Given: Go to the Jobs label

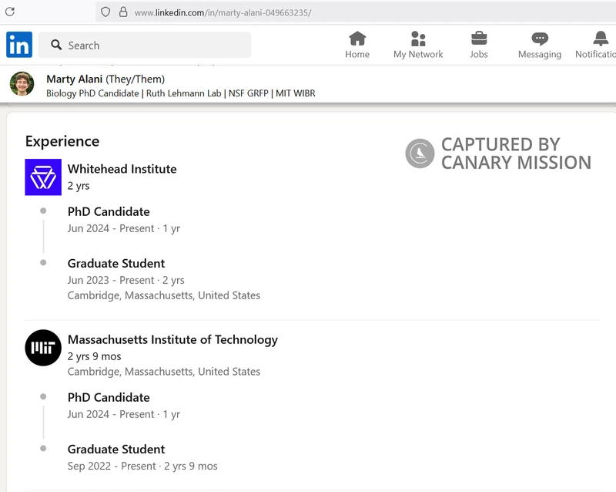Looking at the screenshot, I should pos(479,54).
